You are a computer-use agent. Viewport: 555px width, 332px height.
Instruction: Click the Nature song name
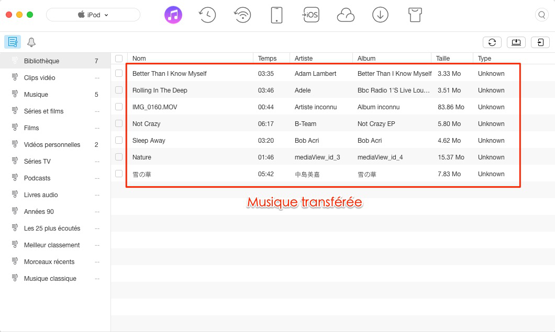tap(141, 157)
